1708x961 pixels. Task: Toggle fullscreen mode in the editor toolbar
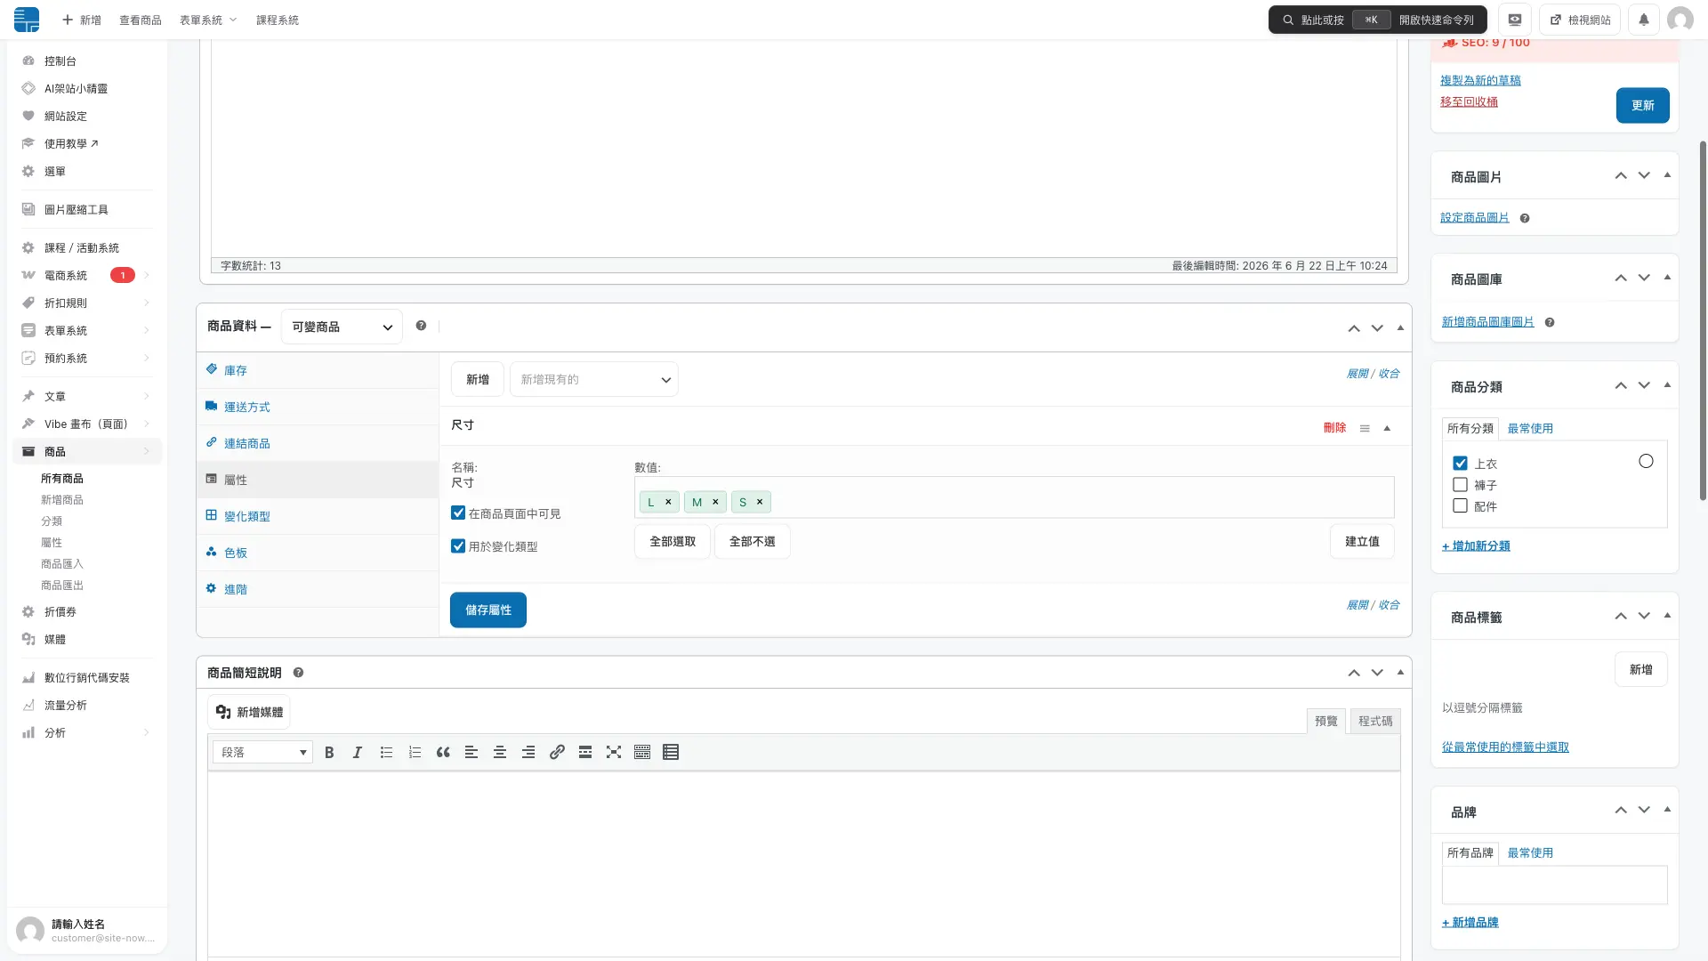click(x=614, y=753)
